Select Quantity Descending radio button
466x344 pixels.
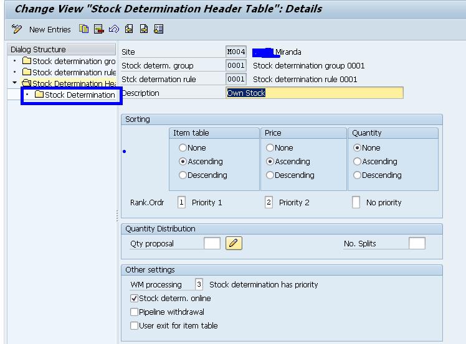(357, 175)
